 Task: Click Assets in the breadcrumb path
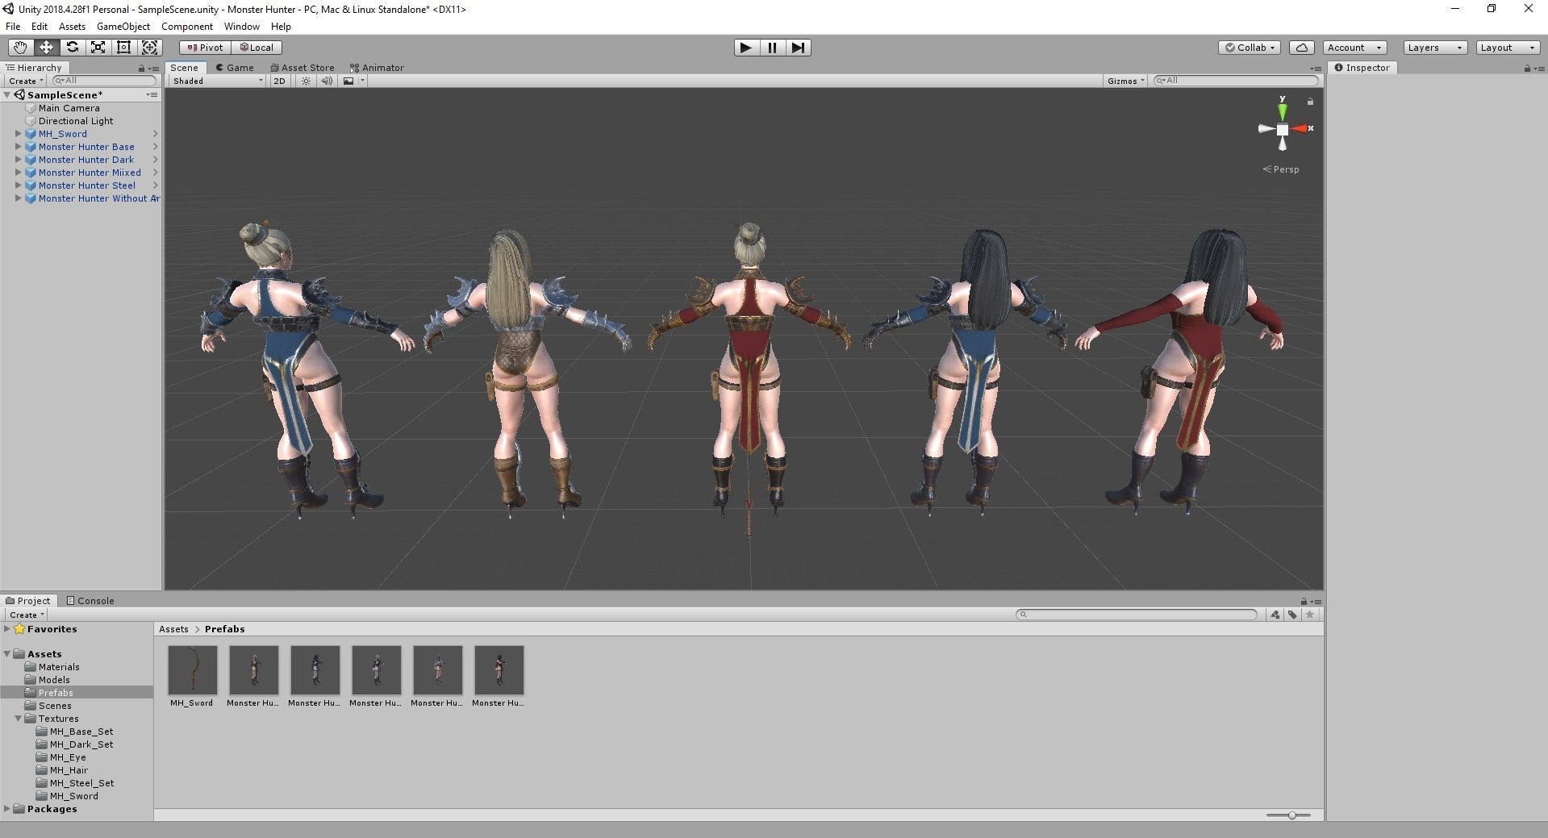coord(173,629)
